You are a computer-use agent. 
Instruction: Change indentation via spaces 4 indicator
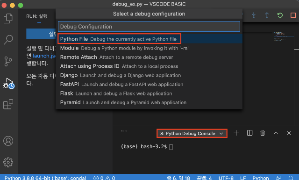tap(204, 178)
